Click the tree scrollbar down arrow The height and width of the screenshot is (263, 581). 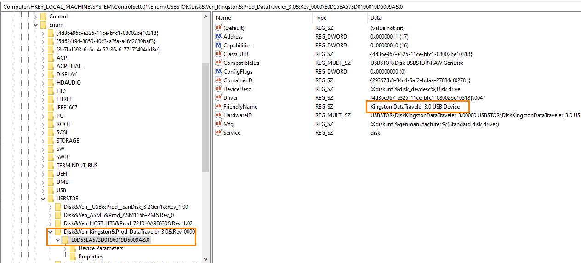[x=206, y=259]
